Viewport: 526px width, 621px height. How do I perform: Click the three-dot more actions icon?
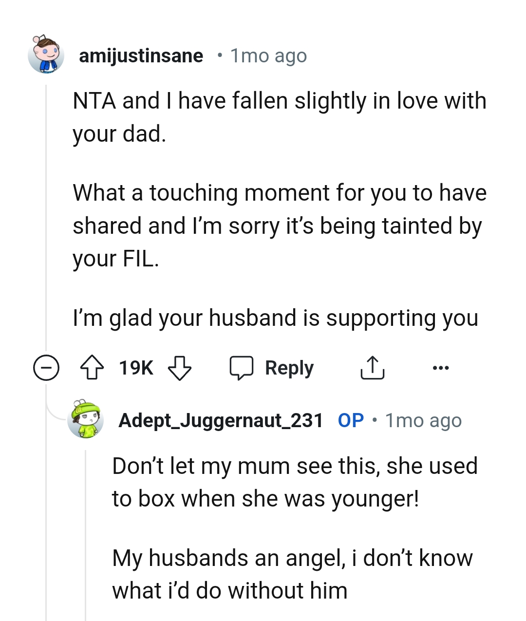441,368
